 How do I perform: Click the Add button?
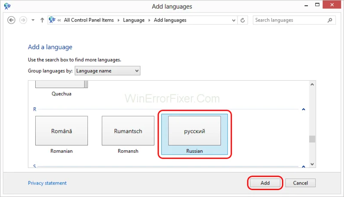pos(265,183)
